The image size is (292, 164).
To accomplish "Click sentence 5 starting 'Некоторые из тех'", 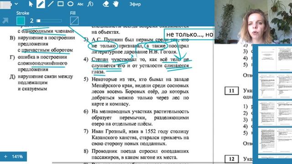I will coord(140,92).
